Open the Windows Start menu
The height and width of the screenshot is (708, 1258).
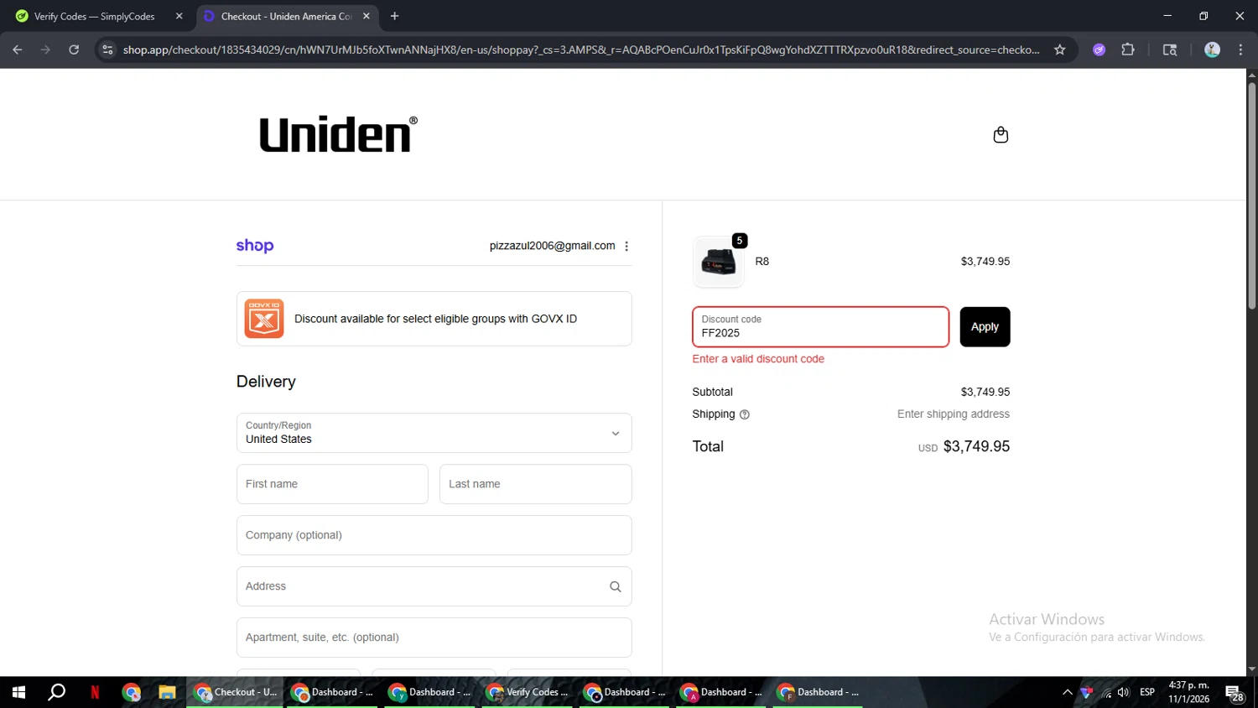click(18, 692)
